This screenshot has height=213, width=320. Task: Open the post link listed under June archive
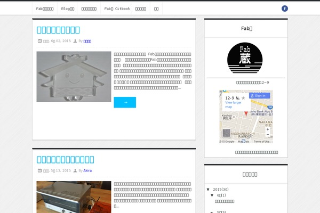click(225, 201)
